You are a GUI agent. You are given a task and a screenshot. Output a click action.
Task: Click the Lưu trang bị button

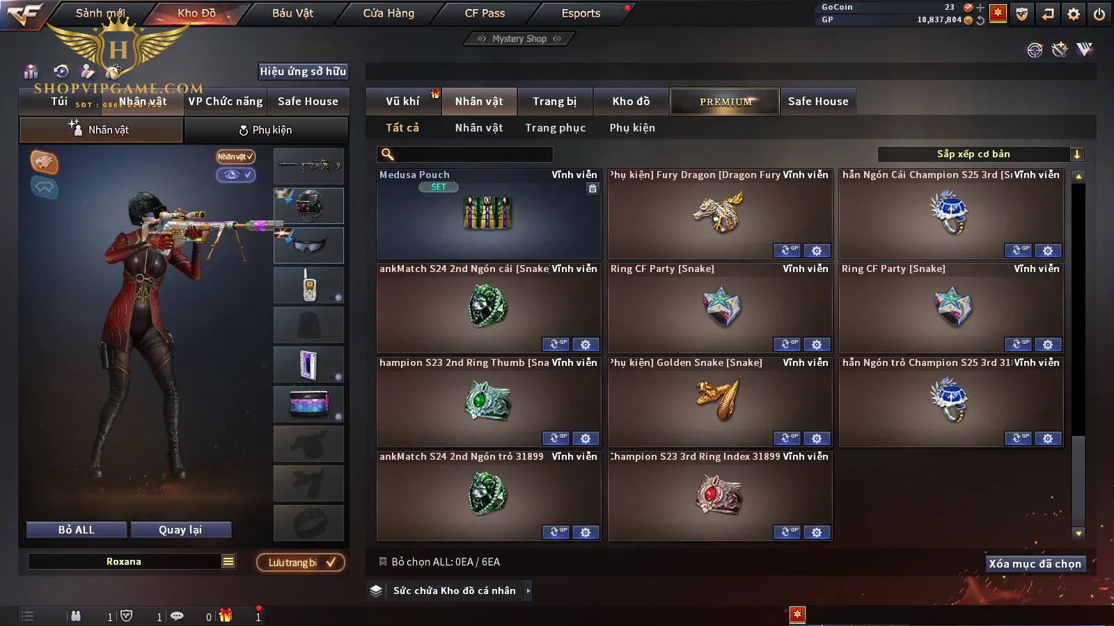click(301, 562)
